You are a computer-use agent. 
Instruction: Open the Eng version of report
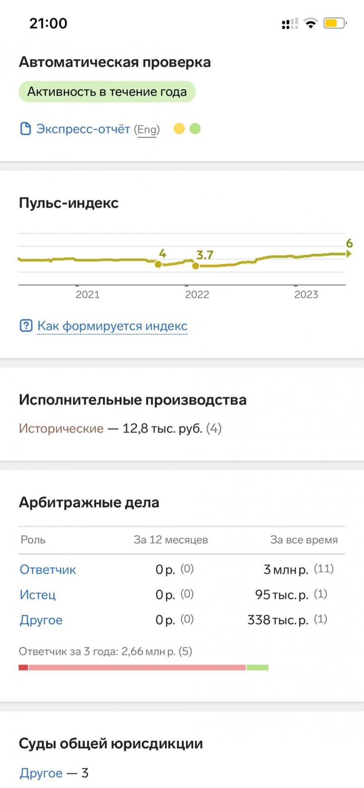[x=147, y=130]
